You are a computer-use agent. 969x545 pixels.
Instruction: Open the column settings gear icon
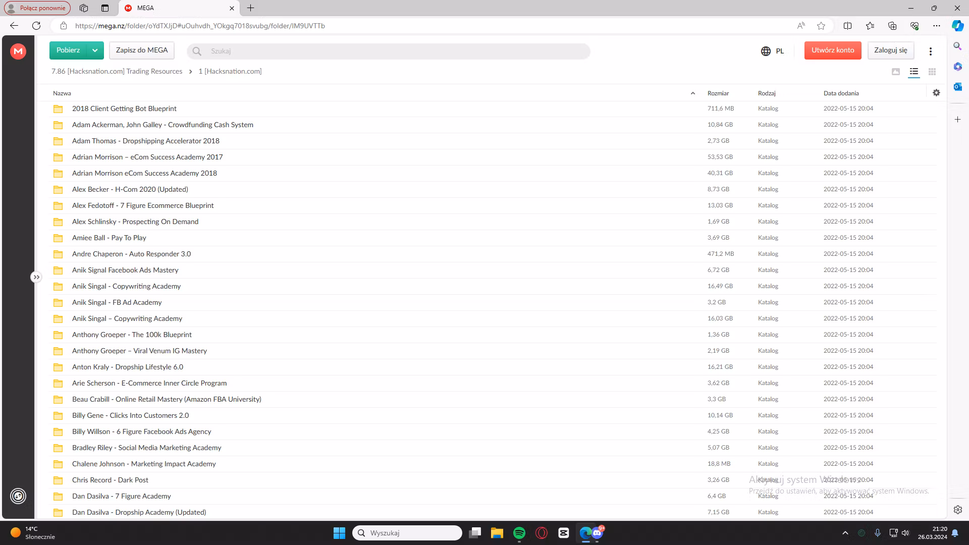[936, 93]
